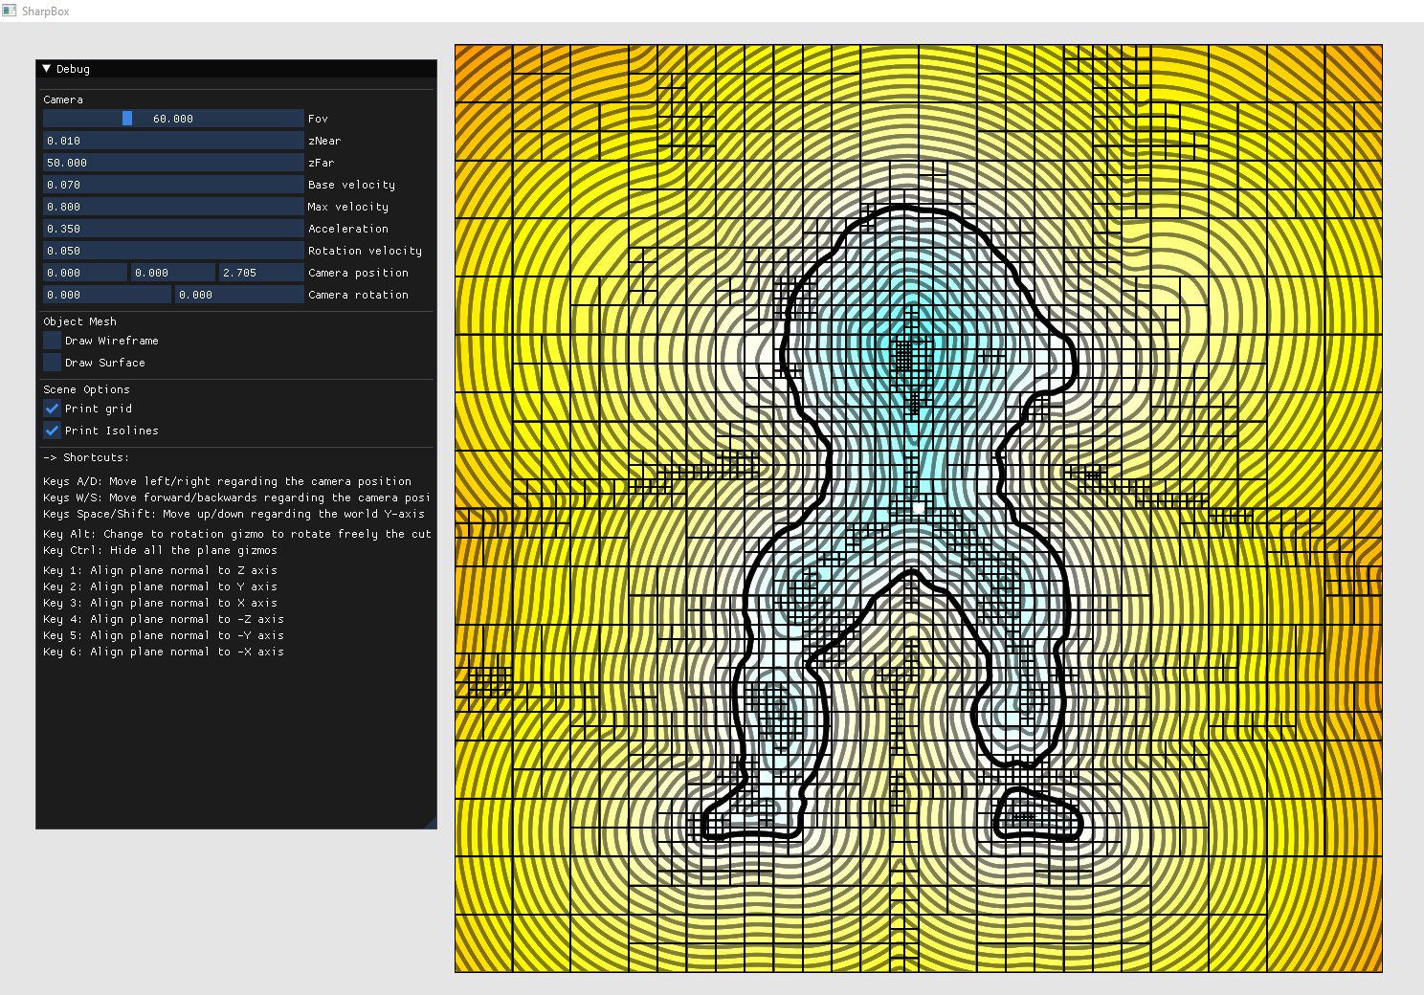This screenshot has height=995, width=1424.
Task: Click the 'Object Mesh' section label
Action: pyautogui.click(x=80, y=321)
